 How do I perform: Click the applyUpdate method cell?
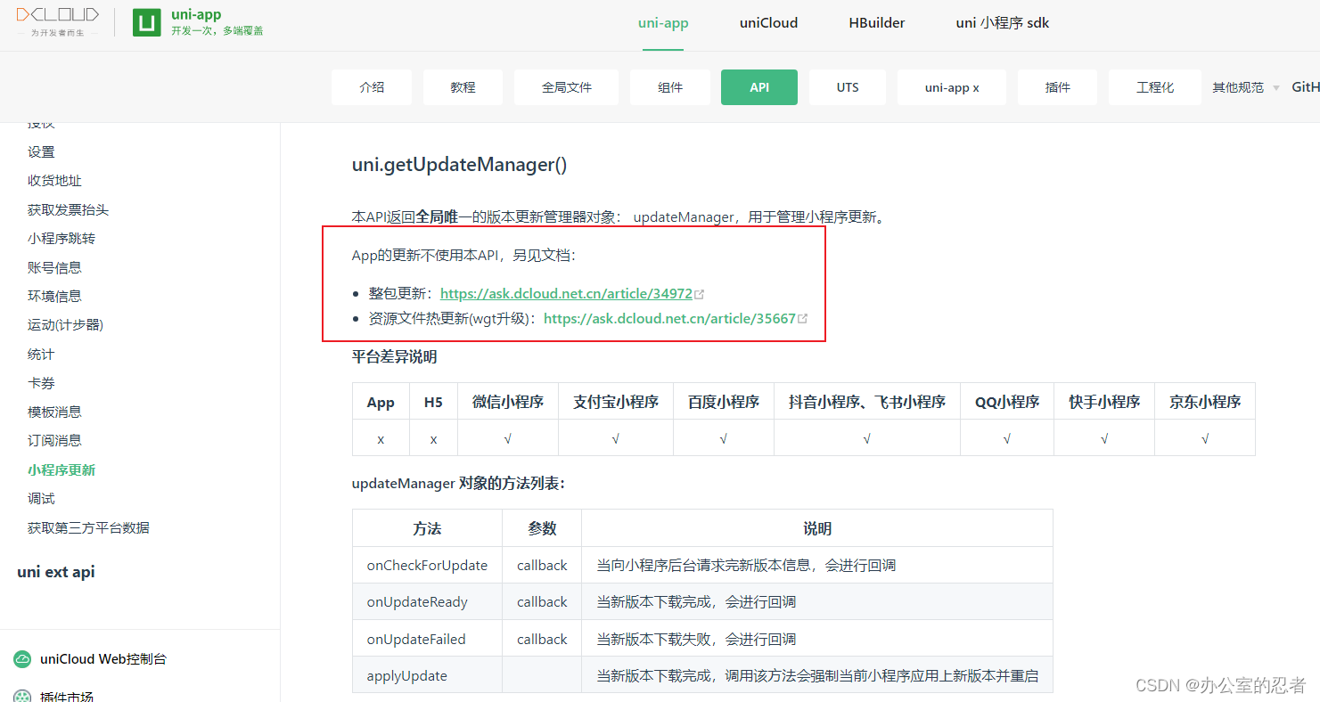point(427,676)
